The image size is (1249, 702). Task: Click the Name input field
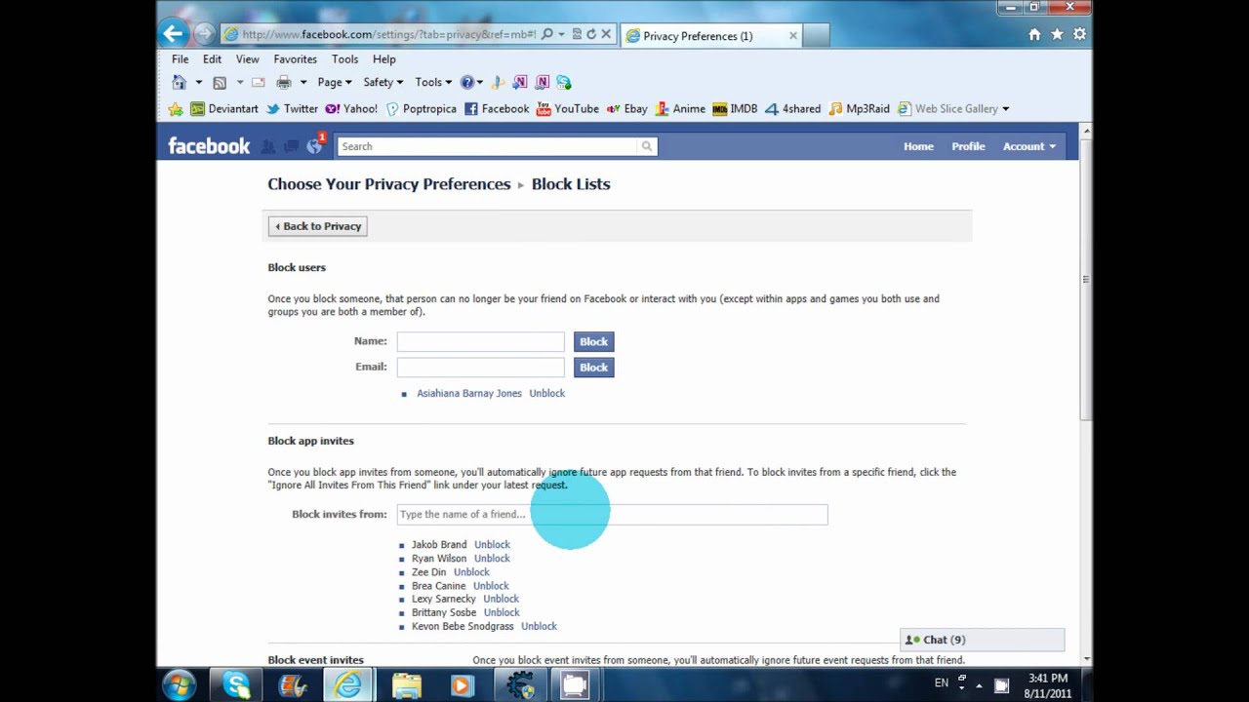[480, 341]
